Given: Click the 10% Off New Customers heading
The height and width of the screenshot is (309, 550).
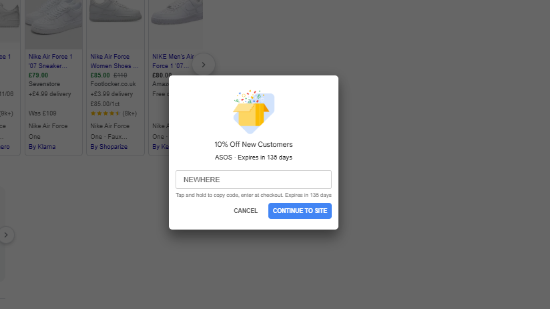Looking at the screenshot, I should coord(254,145).
